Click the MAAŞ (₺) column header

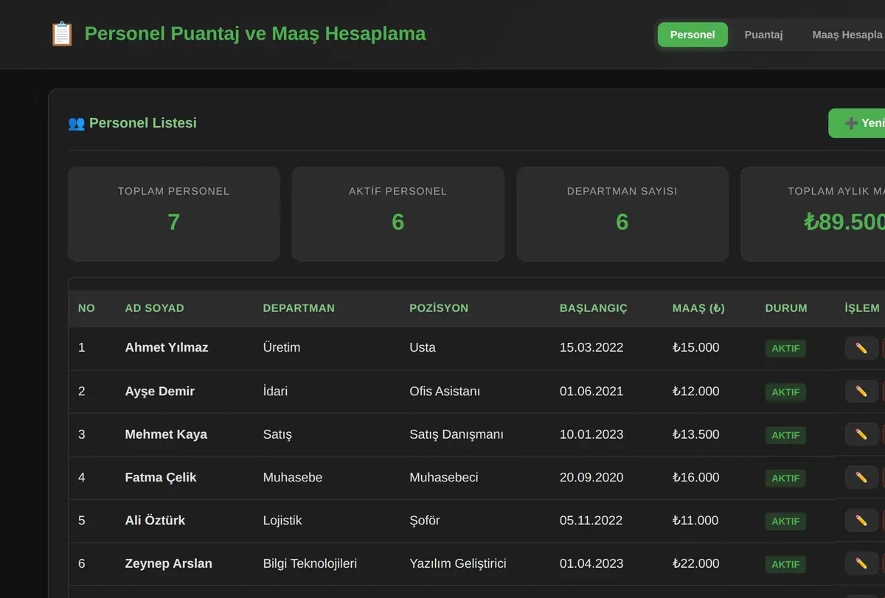698,308
